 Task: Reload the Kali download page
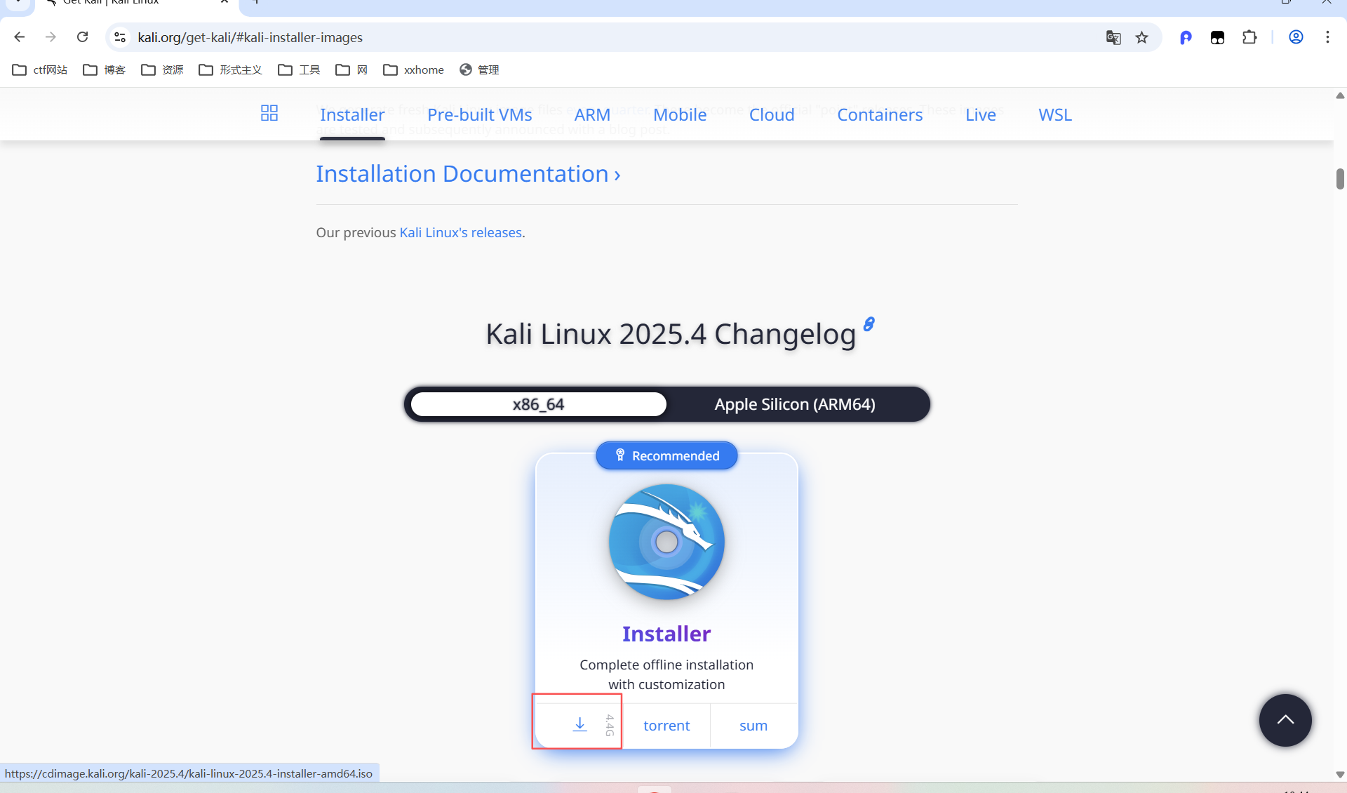[82, 37]
